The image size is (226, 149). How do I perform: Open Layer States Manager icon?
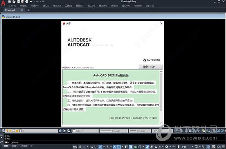coord(68,131)
